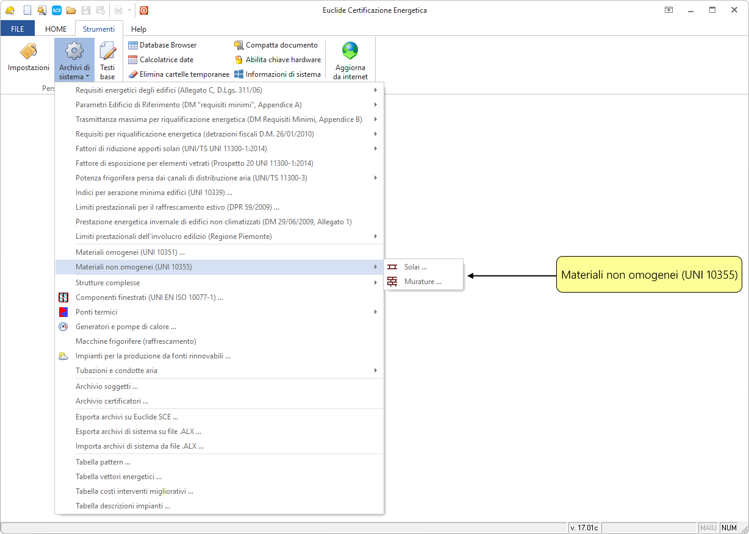Open Generatori e pompe di calore
Screen dimensions: 749x534
126,327
